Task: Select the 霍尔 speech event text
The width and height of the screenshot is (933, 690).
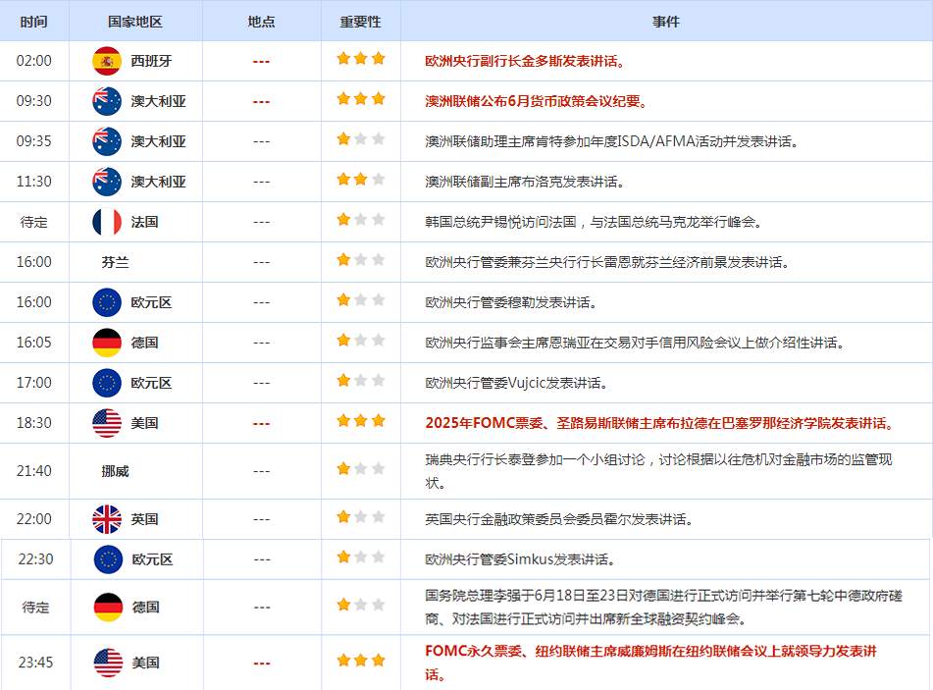Action: (x=559, y=519)
